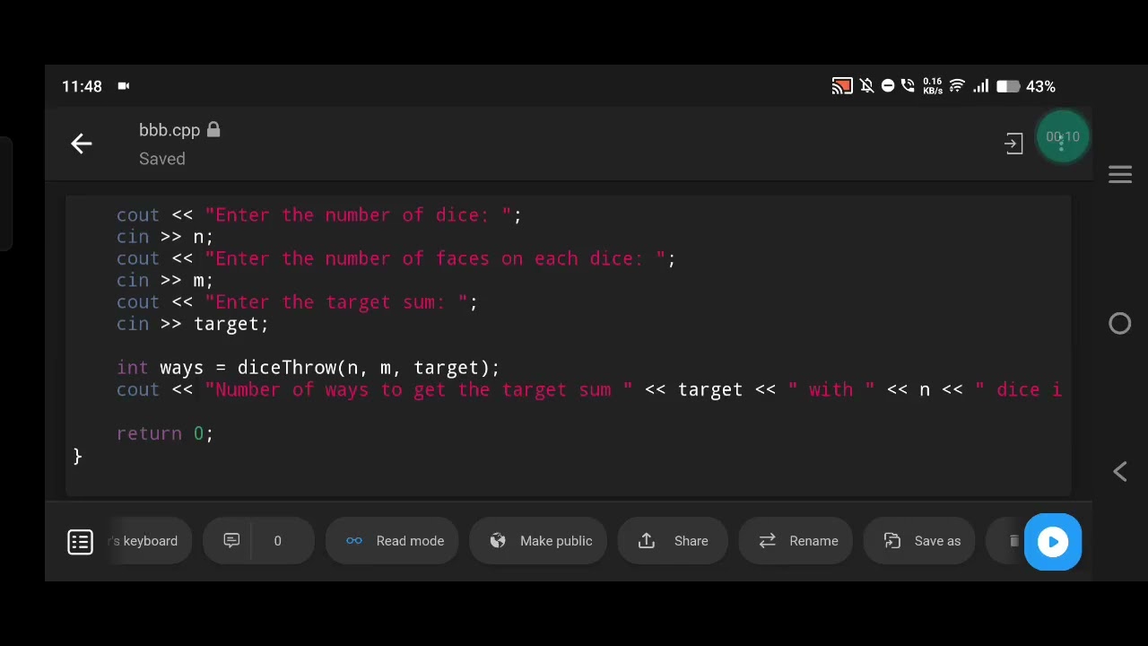Place cursor on 'cin >> n;' line
This screenshot has height=646, width=1148.
165,237
